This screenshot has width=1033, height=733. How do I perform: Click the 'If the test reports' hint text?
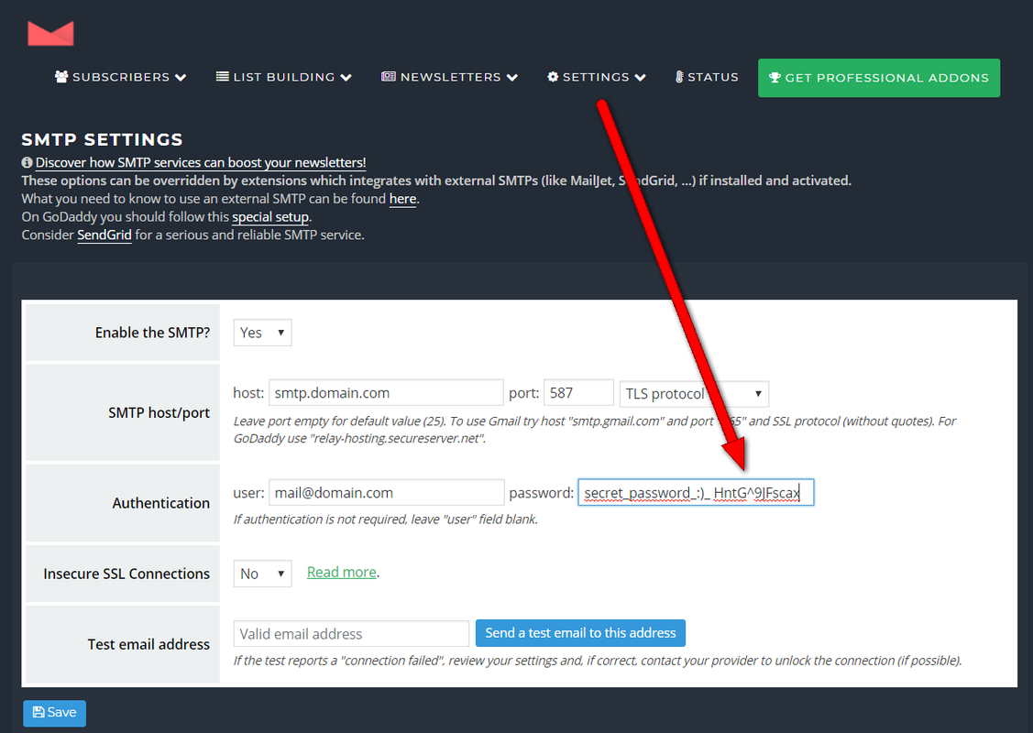tap(598, 661)
